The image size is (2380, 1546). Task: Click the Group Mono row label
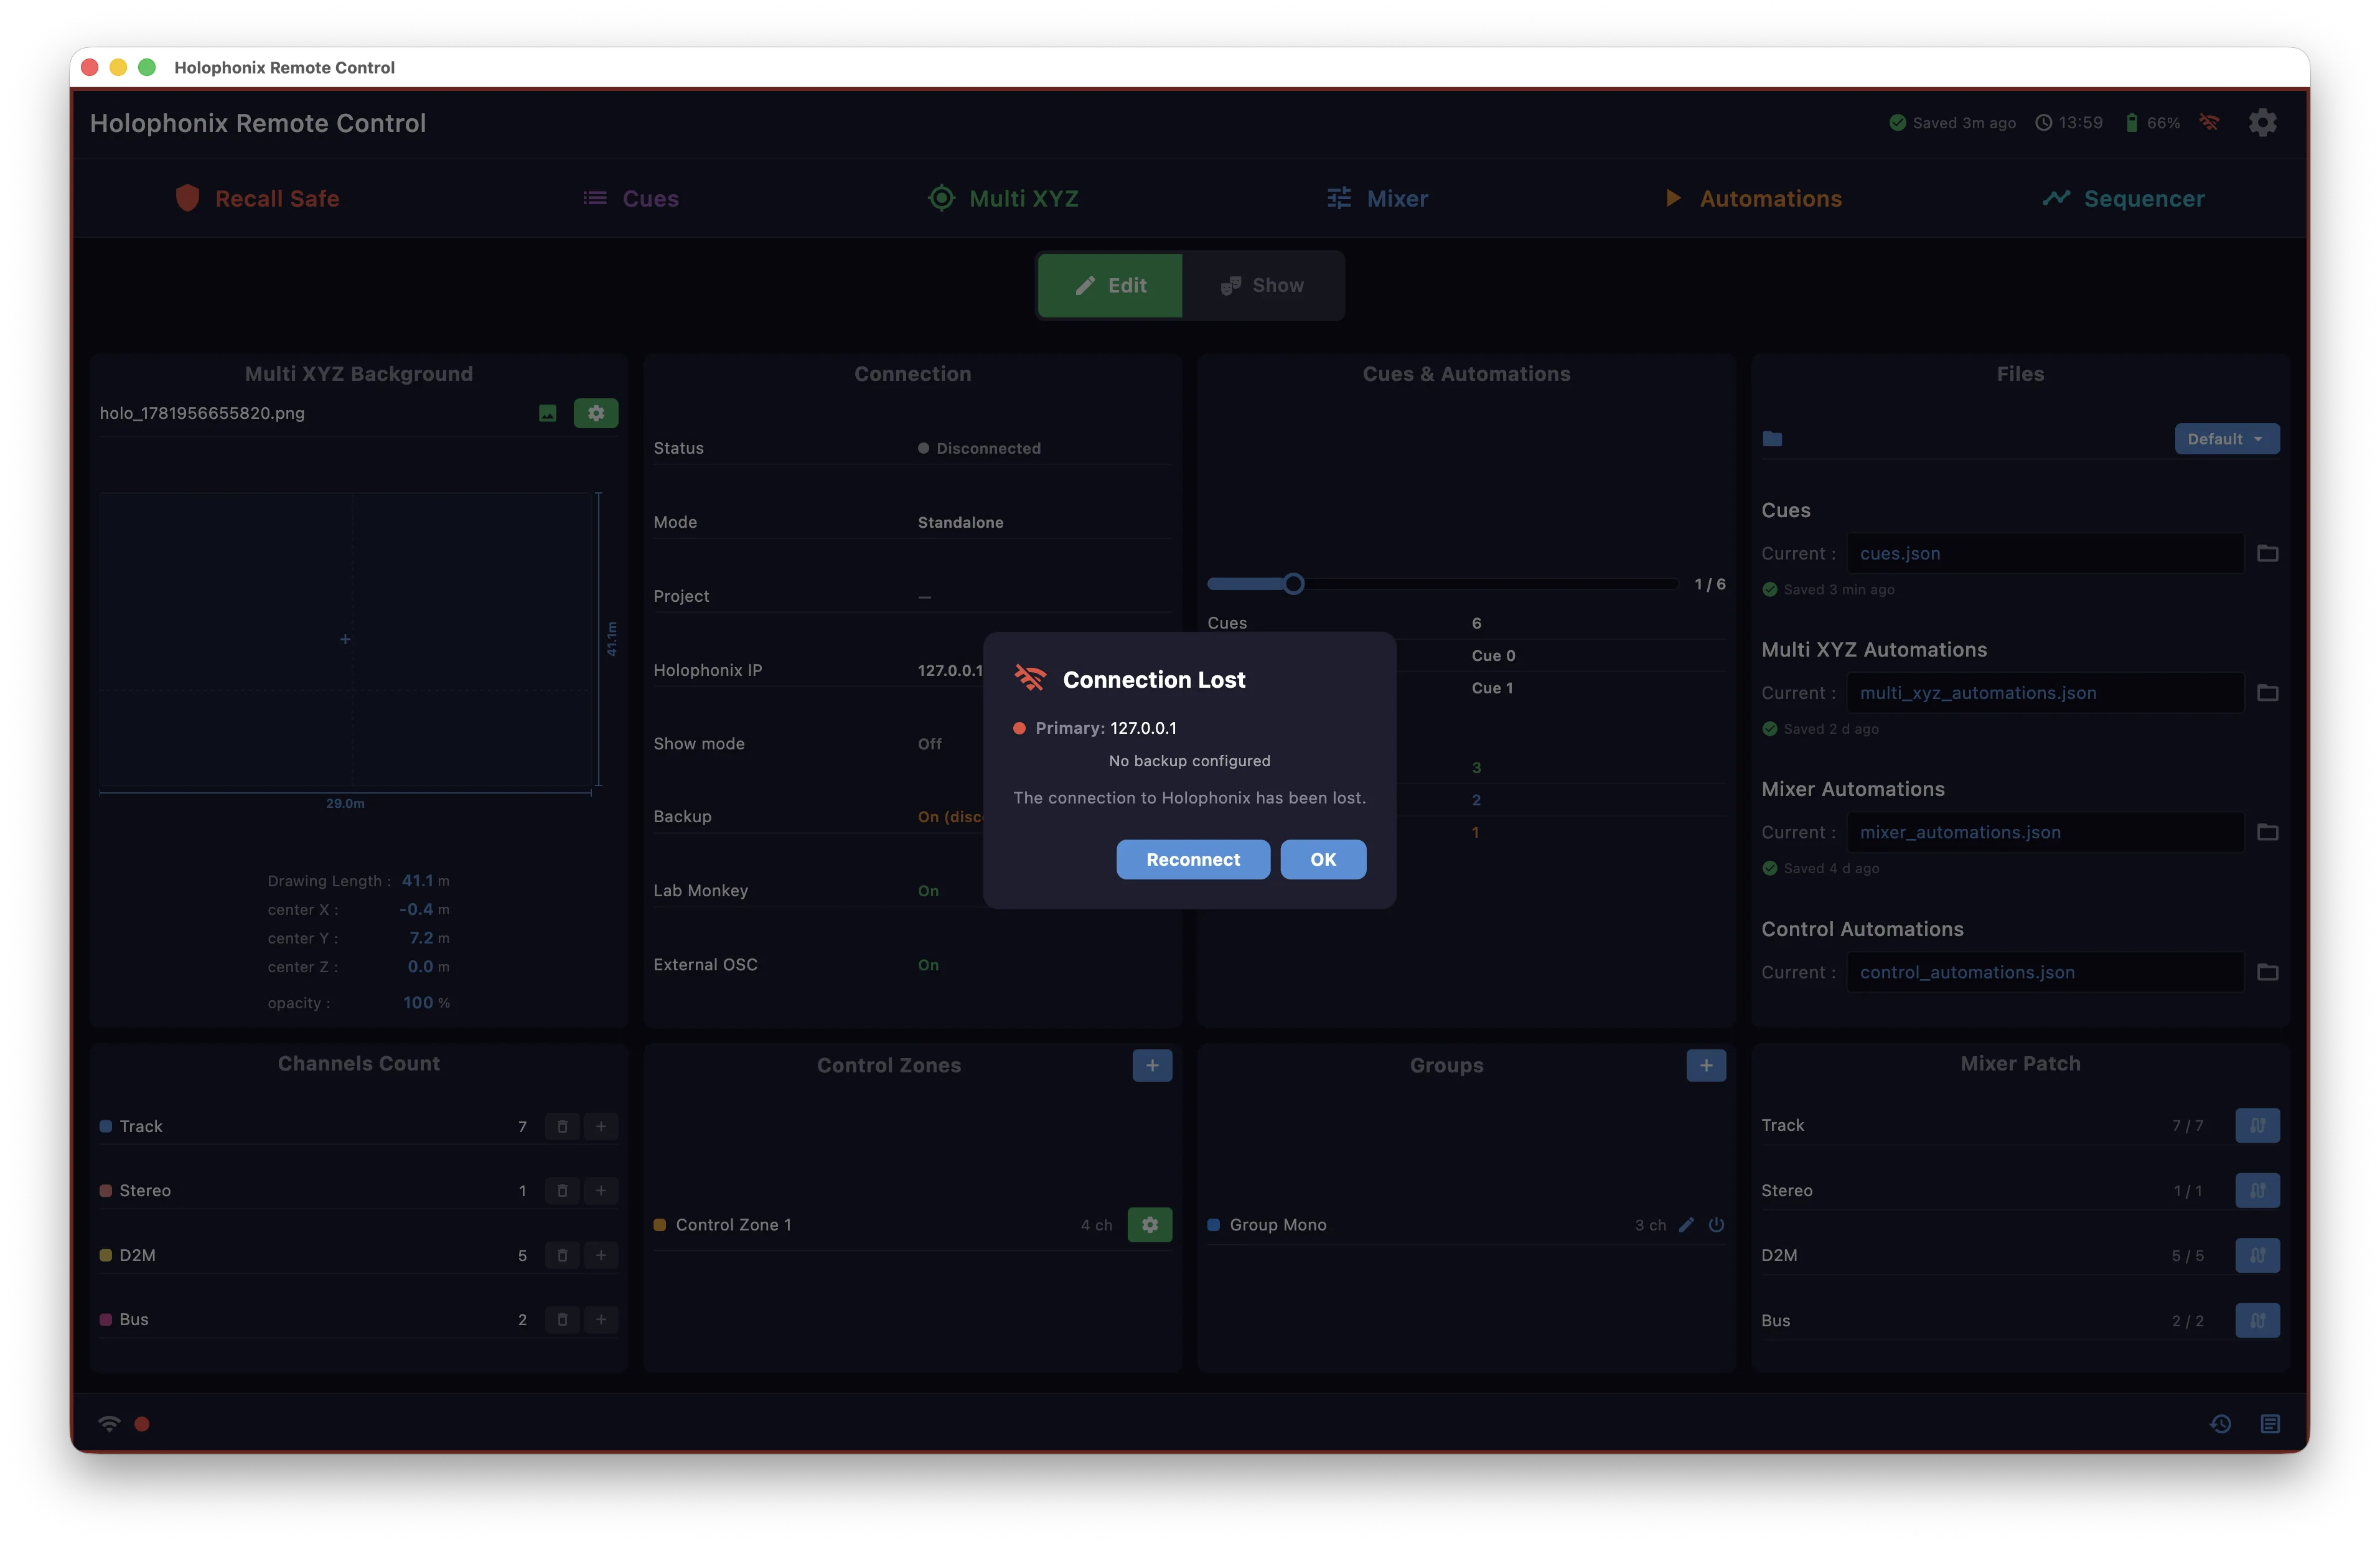click(x=1278, y=1225)
